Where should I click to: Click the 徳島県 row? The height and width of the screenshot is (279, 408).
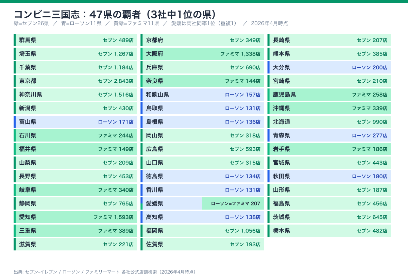[x=202, y=176]
